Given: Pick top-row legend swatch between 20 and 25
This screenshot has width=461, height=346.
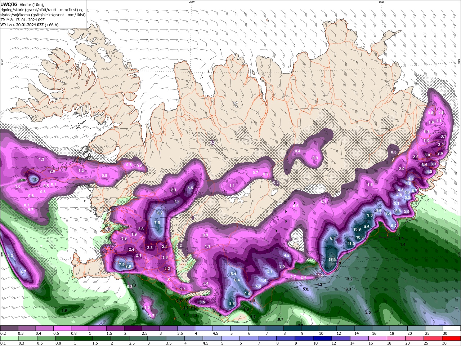Looking at the screenshot, I should coord(417,328).
